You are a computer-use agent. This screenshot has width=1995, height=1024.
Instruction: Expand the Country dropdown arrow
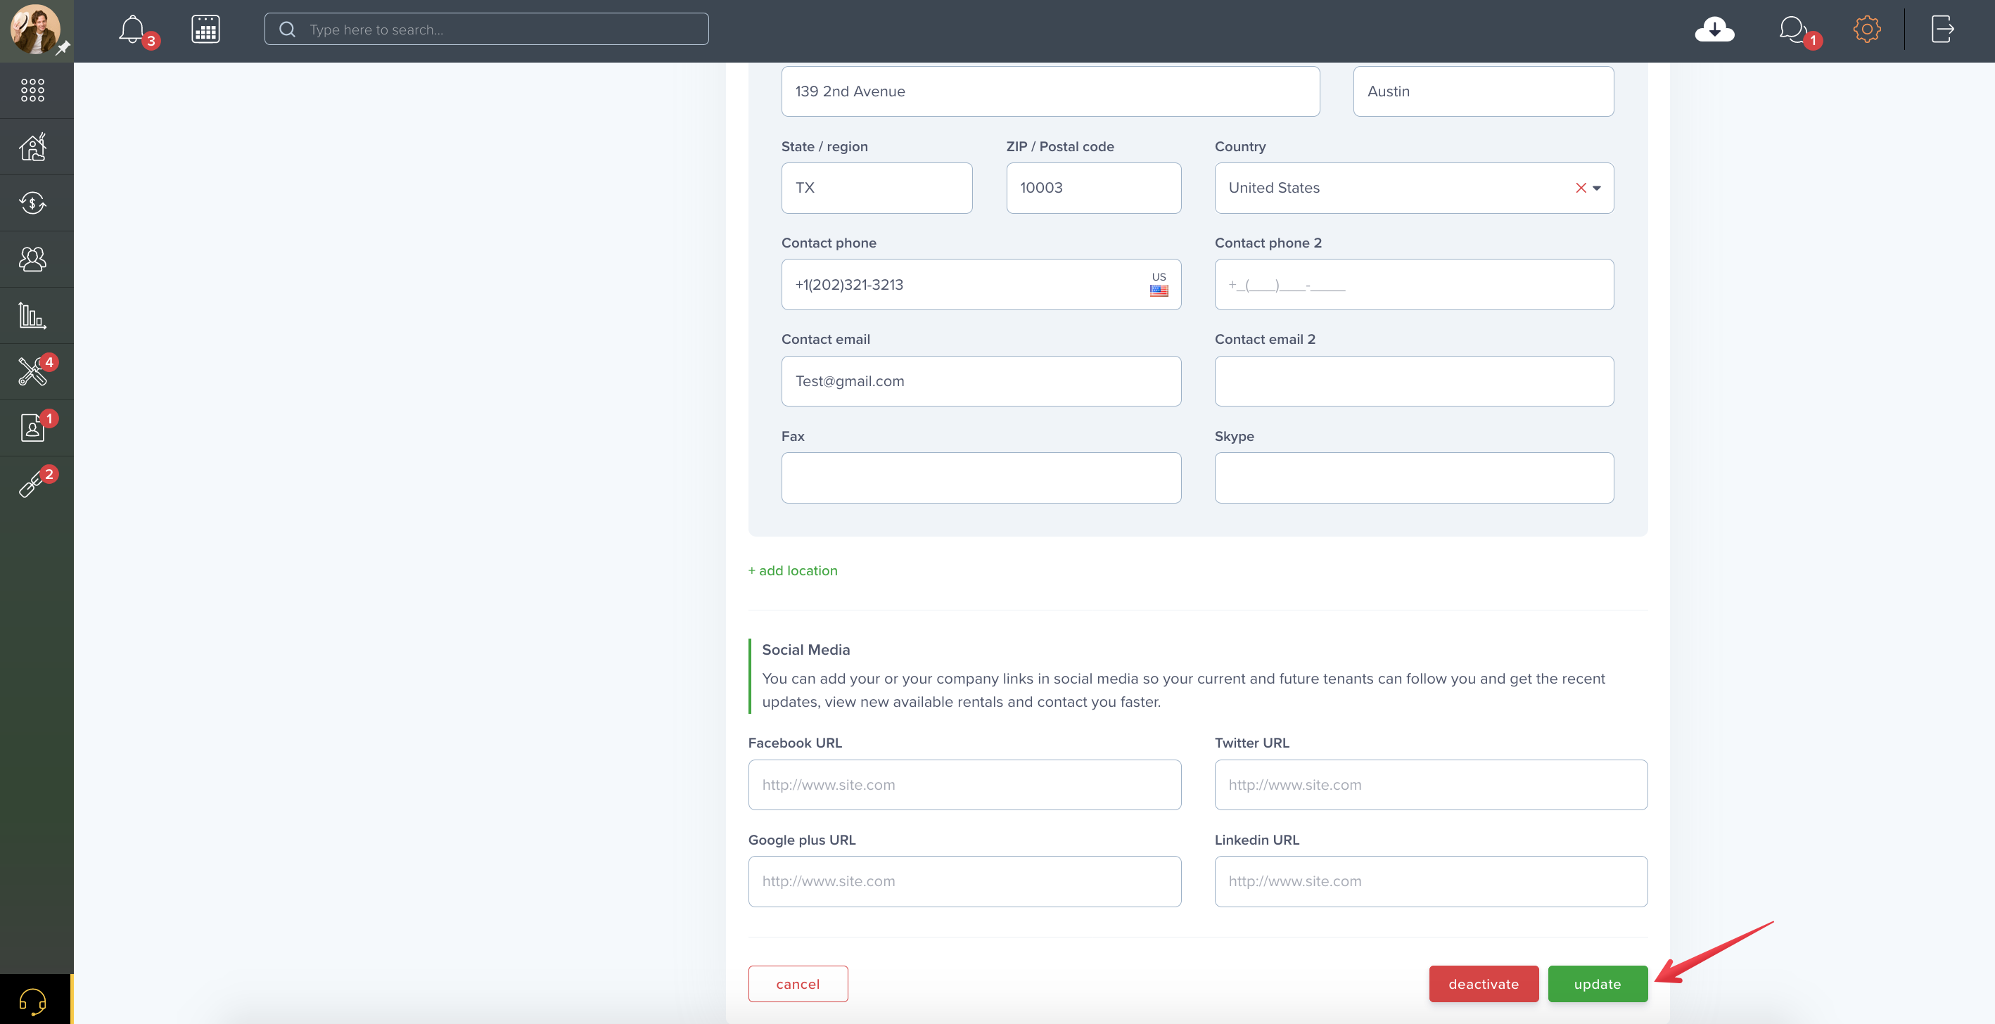(x=1597, y=188)
